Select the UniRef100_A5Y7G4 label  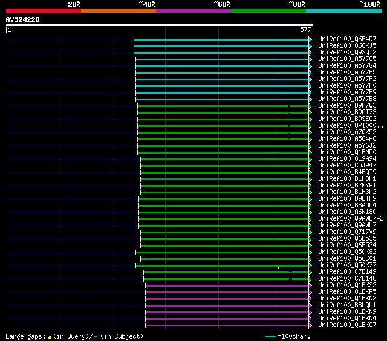(347, 66)
